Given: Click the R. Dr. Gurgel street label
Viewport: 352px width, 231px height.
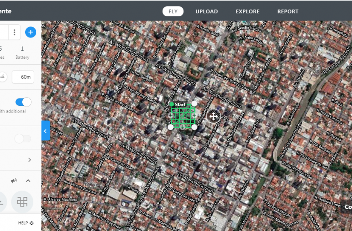Looking at the screenshot, I should 141,76.
